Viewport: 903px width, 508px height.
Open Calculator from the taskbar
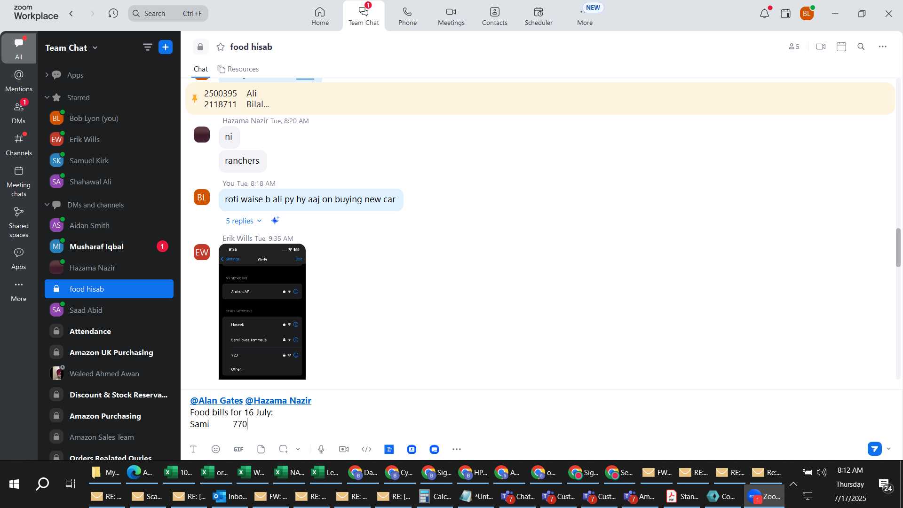coord(435,496)
